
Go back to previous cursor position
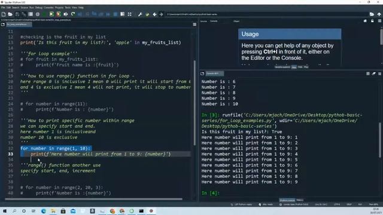pos(154,14)
